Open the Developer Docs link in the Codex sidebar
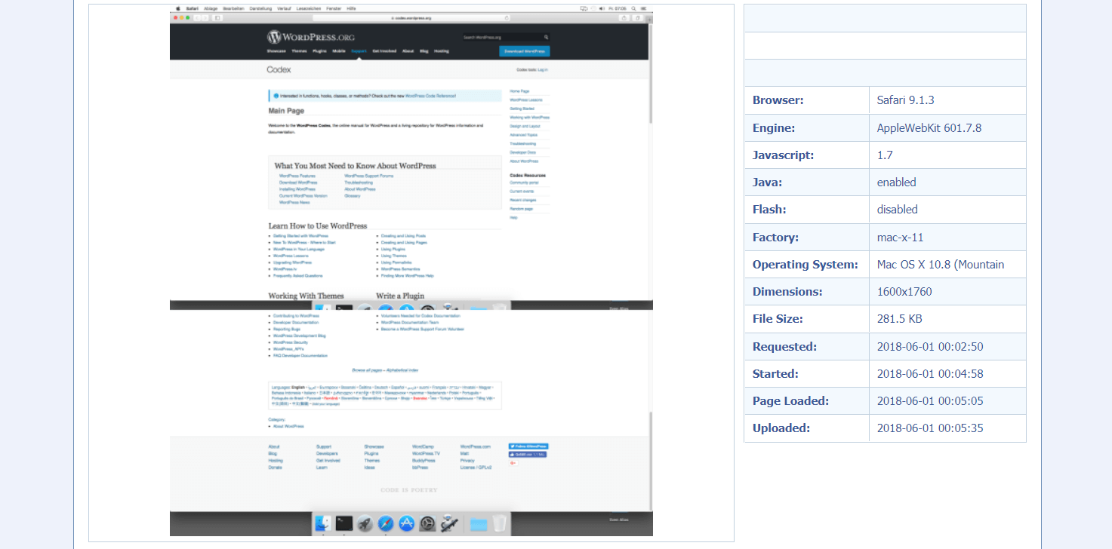The width and height of the screenshot is (1112, 549). coord(523,152)
